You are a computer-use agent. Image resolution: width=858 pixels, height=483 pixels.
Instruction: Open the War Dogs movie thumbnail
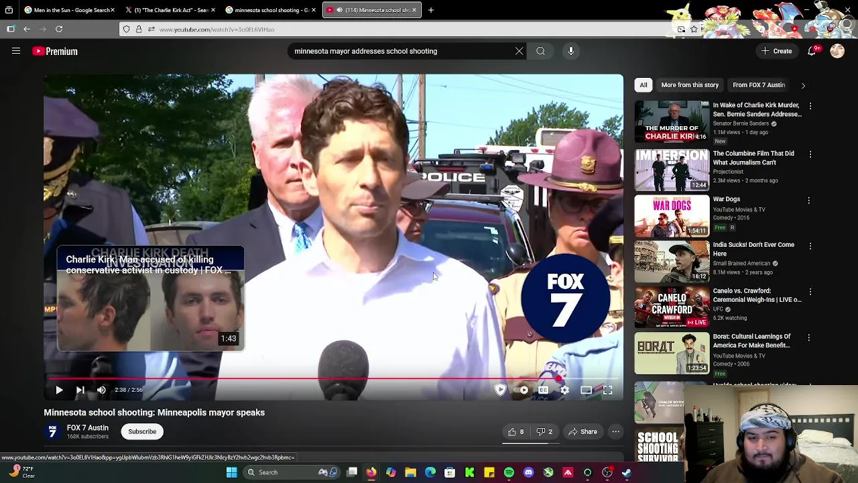pyautogui.click(x=672, y=215)
